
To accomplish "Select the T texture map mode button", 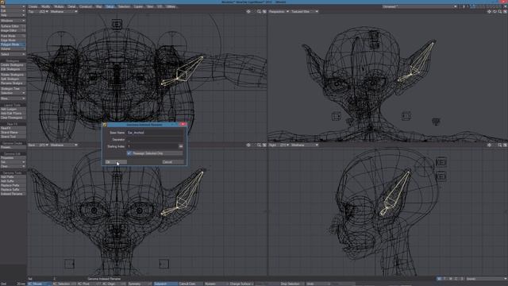I will coord(444,279).
